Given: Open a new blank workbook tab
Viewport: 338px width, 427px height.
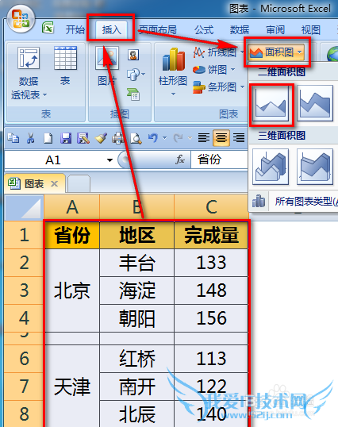Looking at the screenshot, I should pyautogui.click(x=79, y=184).
